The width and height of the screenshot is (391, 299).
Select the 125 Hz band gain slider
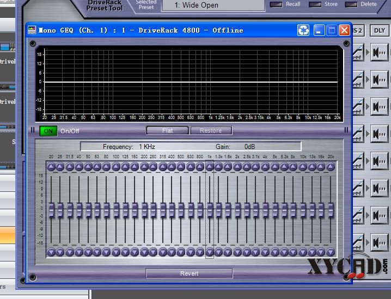[x=125, y=210]
